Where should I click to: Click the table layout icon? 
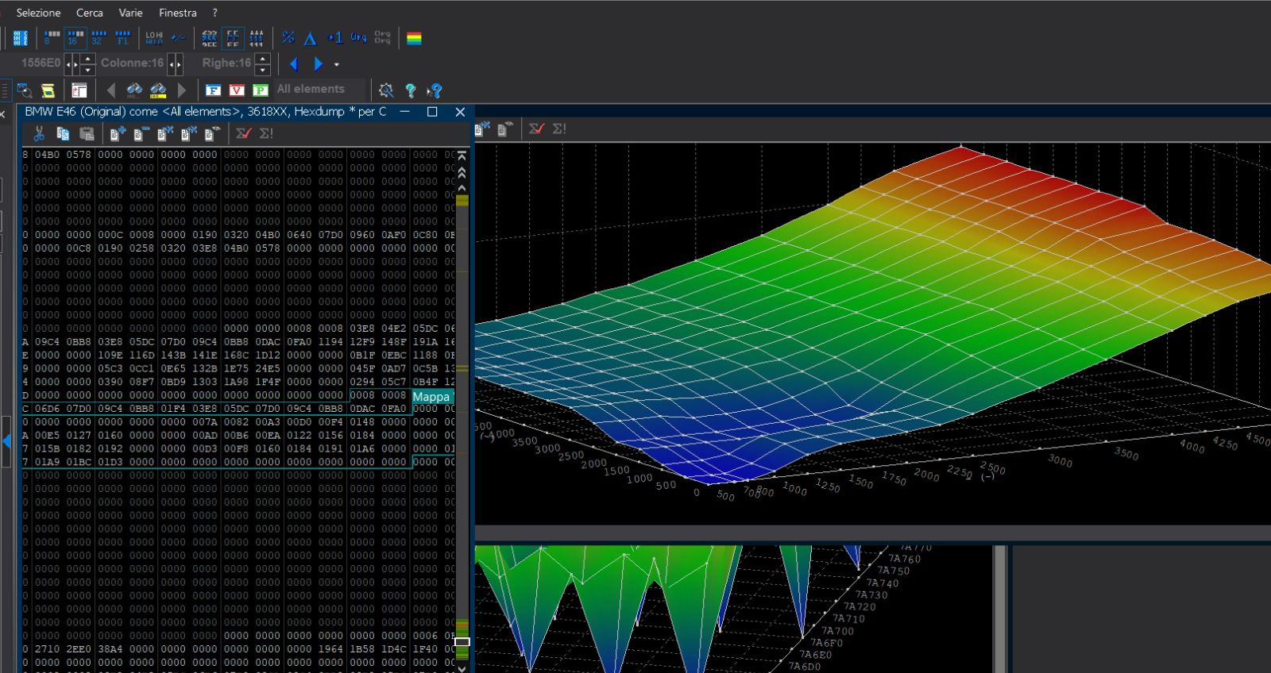pyautogui.click(x=79, y=90)
